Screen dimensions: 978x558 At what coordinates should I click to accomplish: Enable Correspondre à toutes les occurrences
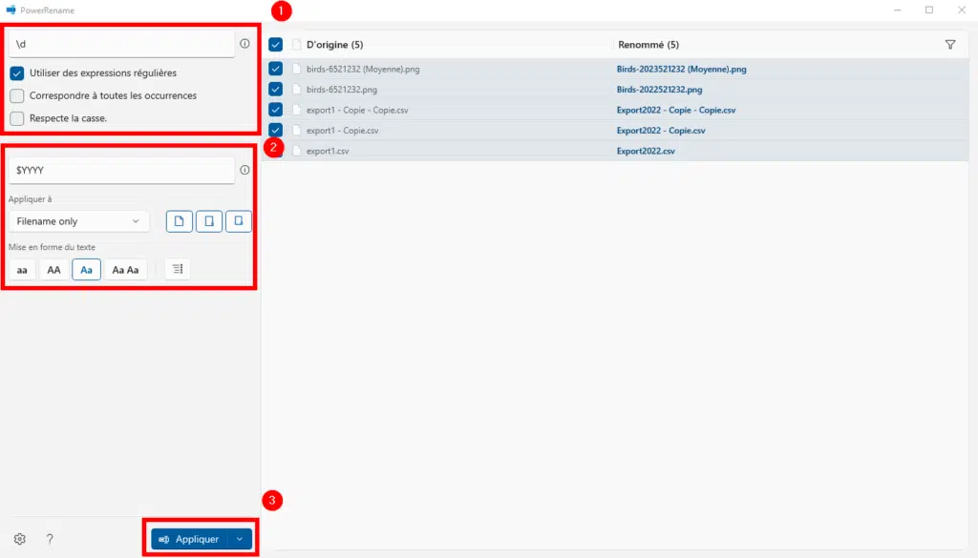point(17,95)
